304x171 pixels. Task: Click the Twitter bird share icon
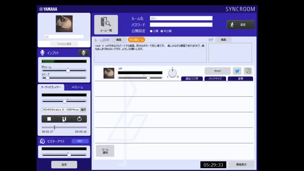(237, 71)
